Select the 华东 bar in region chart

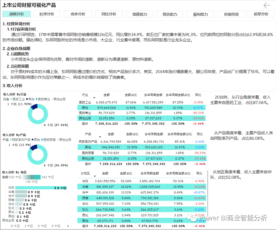click(41, 188)
